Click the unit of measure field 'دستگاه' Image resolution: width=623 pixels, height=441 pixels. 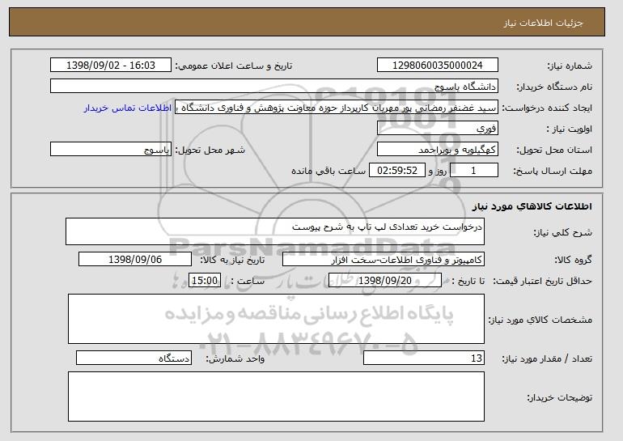click(x=133, y=358)
